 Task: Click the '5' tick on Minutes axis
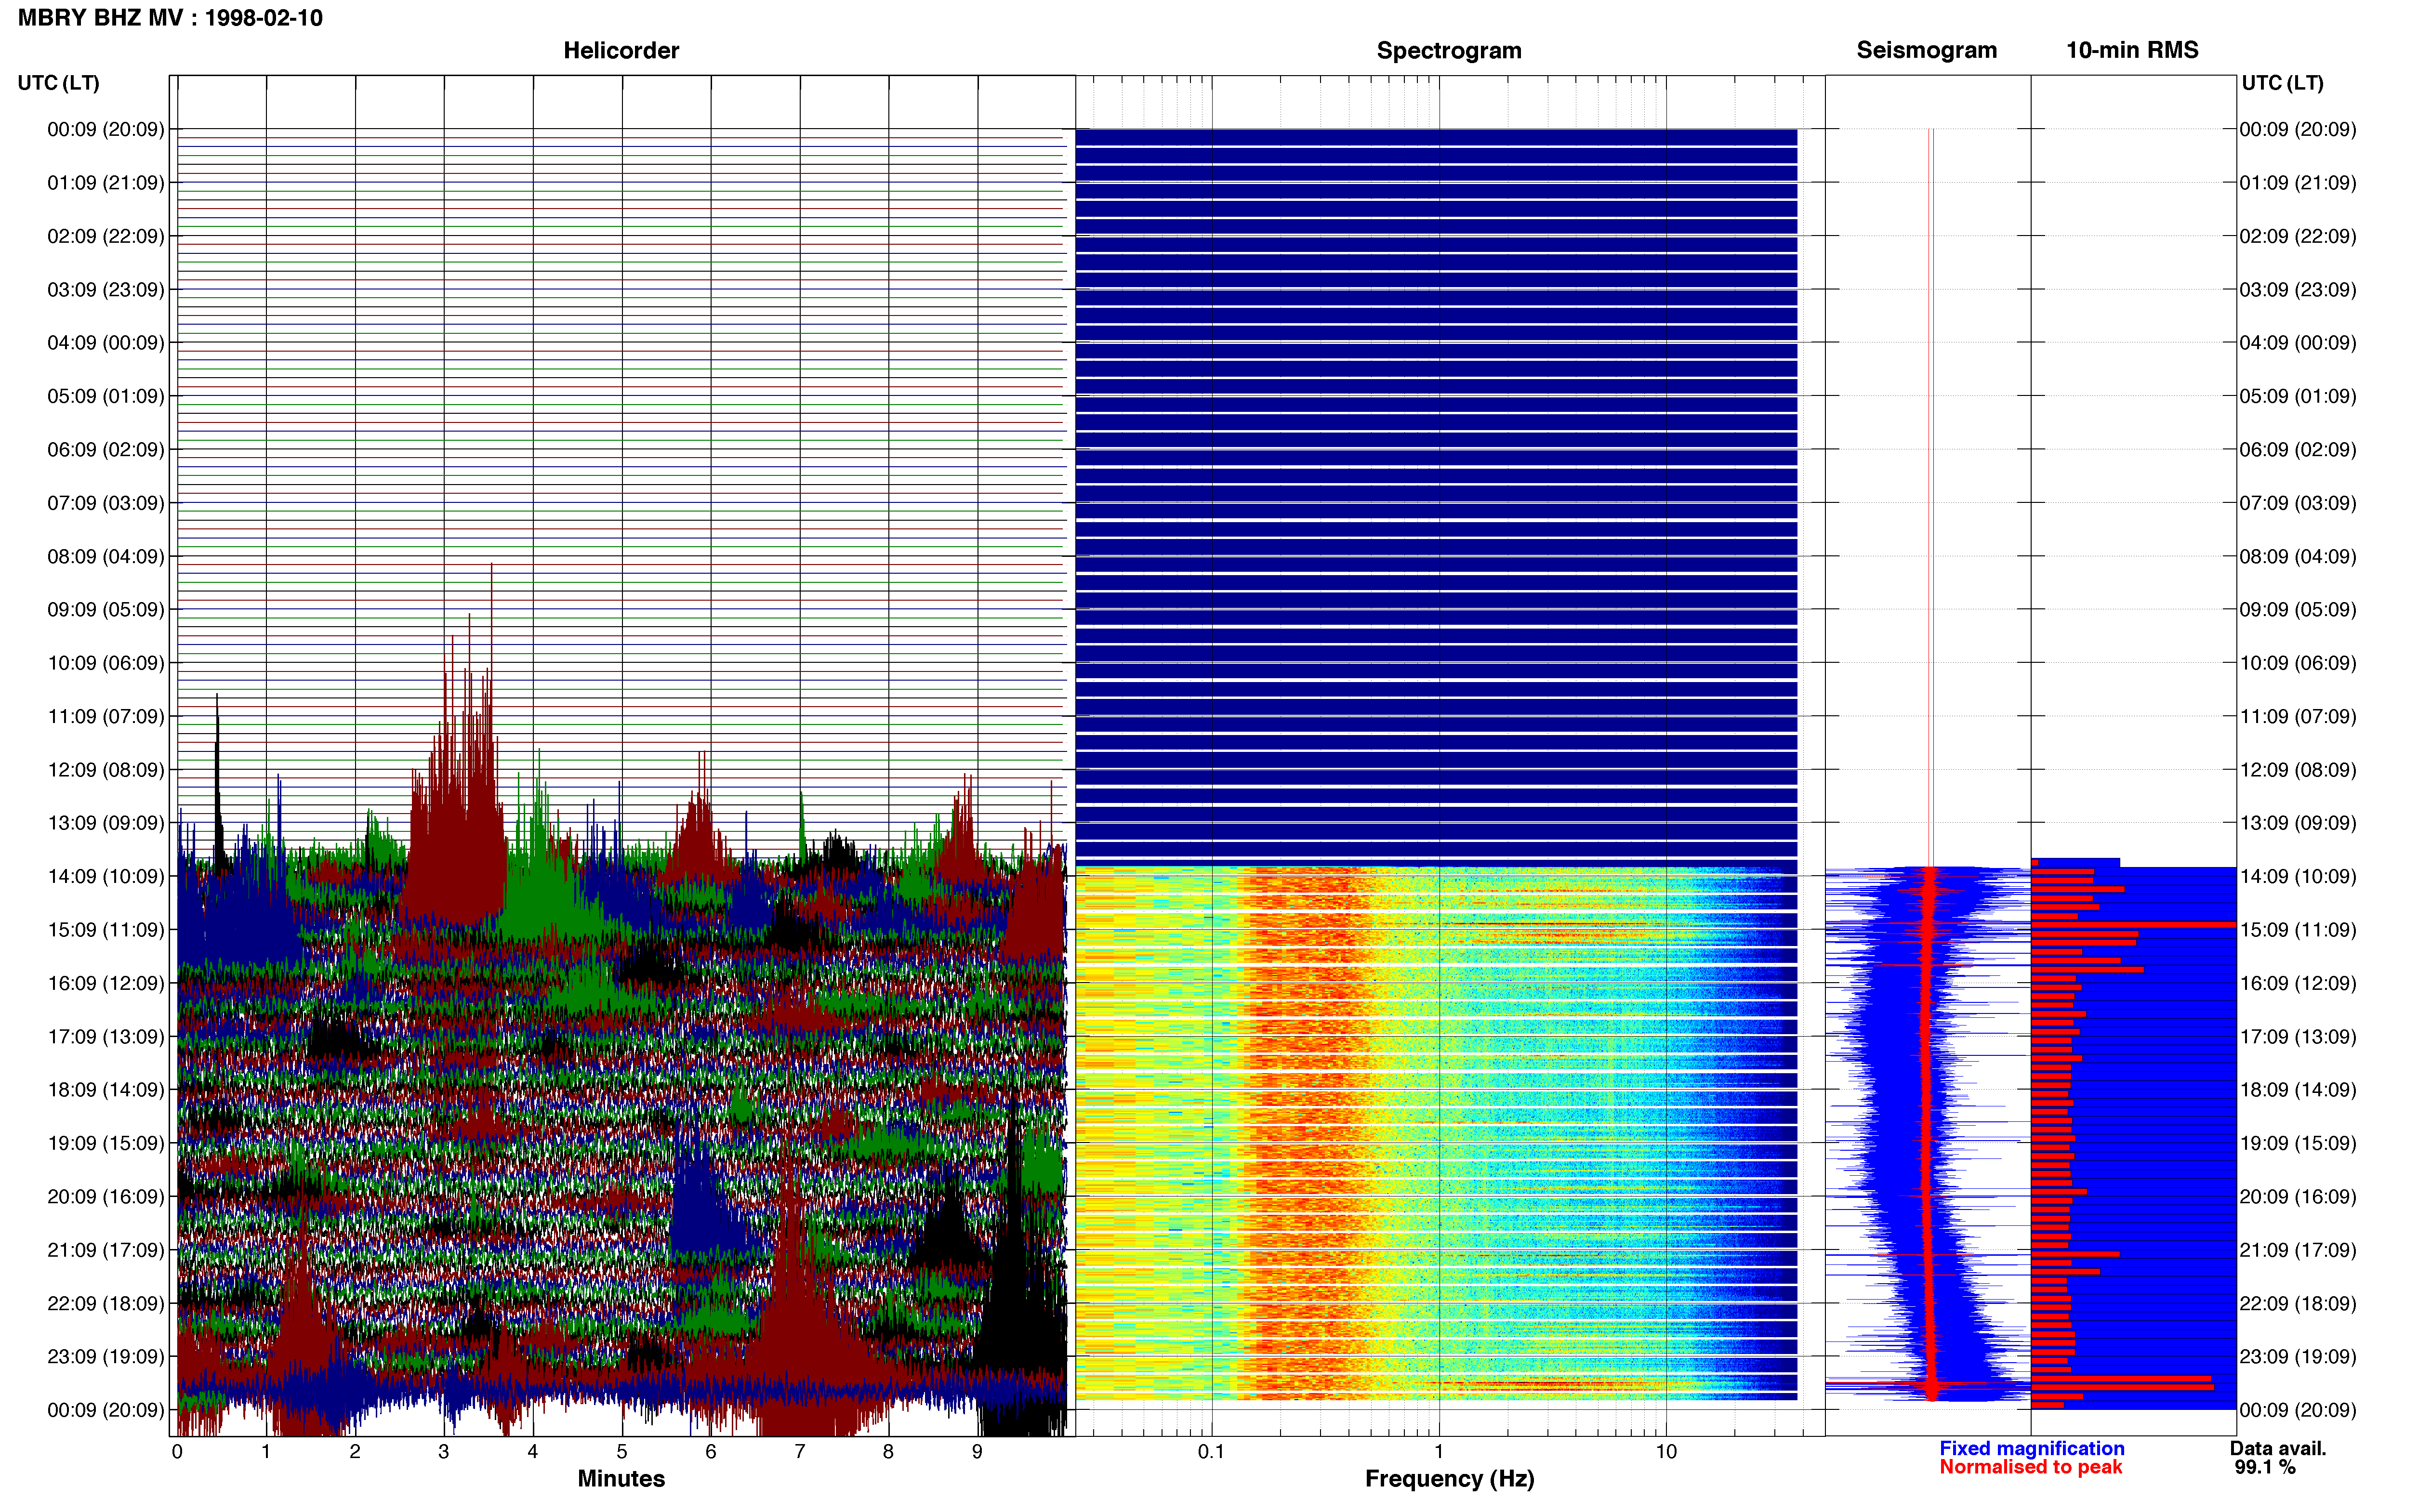pos(622,1451)
